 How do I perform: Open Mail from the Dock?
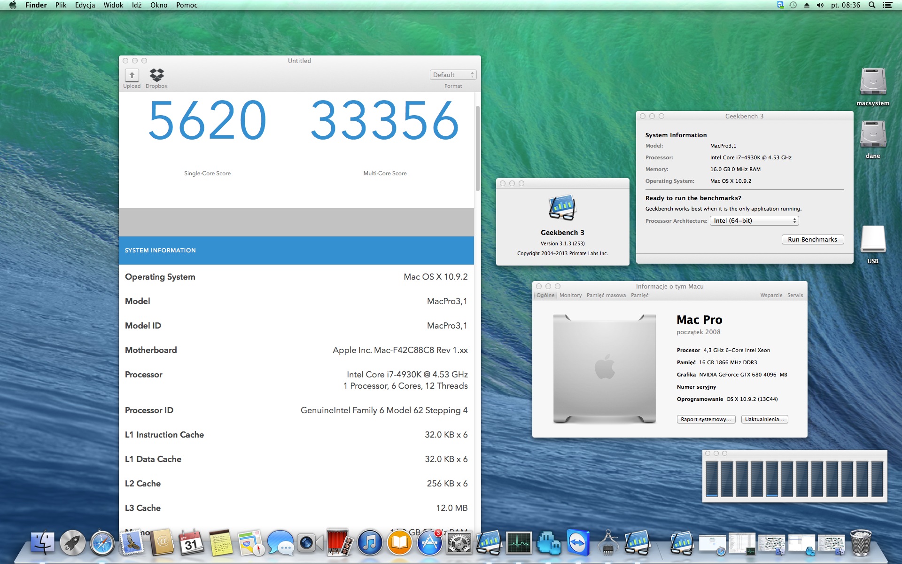click(132, 543)
